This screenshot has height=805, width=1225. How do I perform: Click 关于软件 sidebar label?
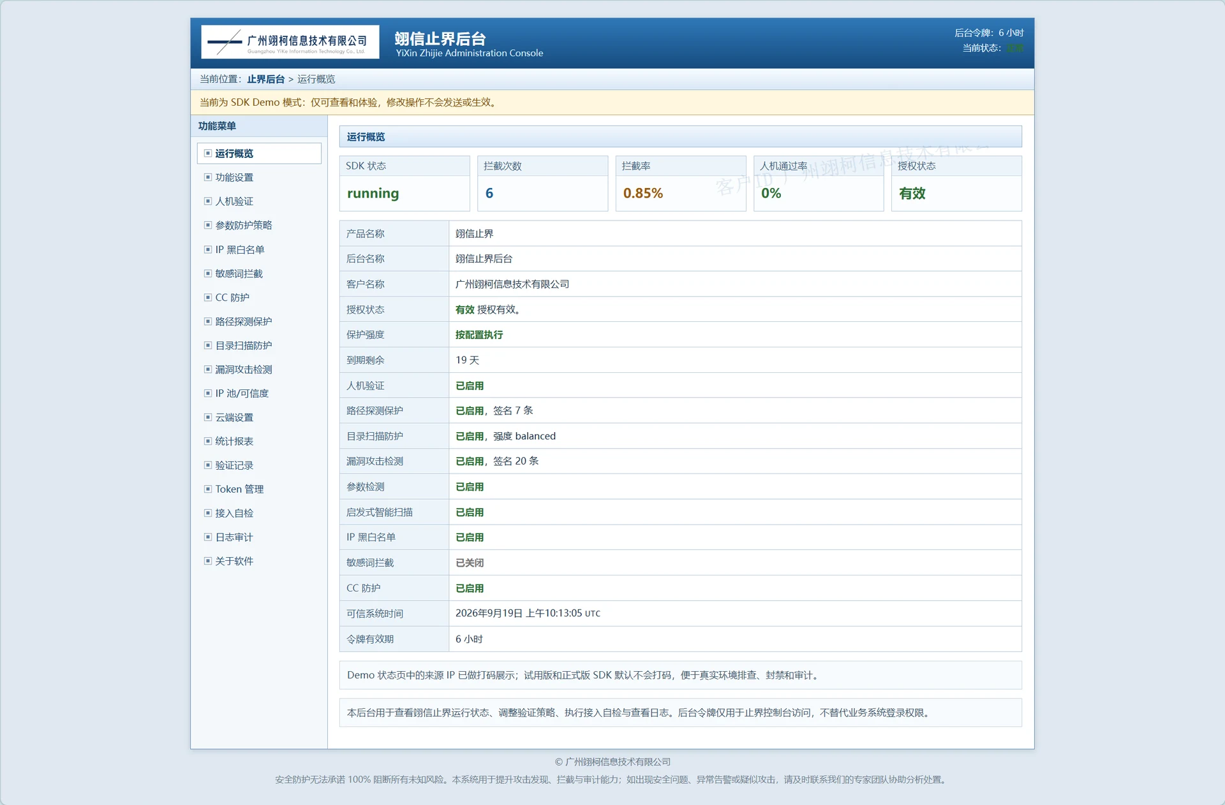coord(234,561)
